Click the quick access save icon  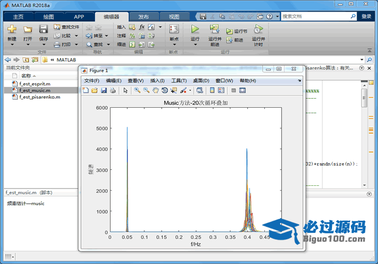pos(203,16)
